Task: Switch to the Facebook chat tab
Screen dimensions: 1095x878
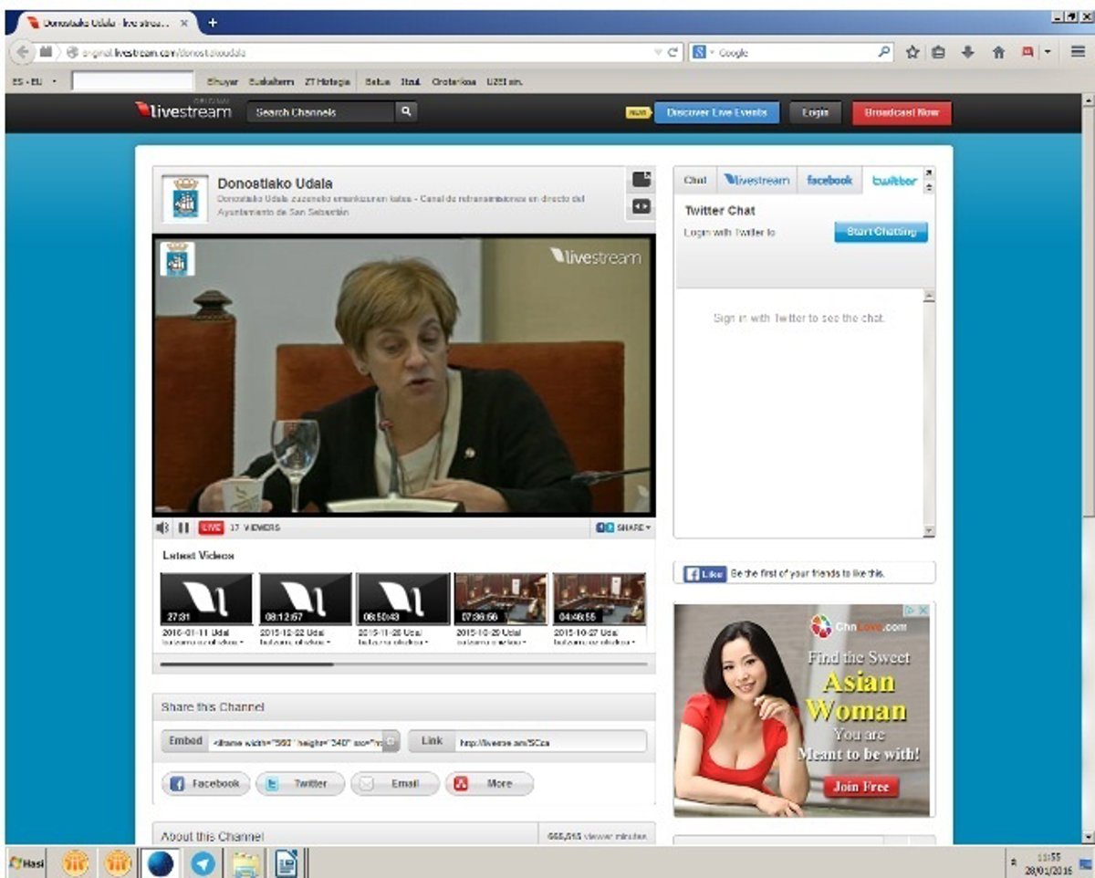Action: click(x=829, y=181)
